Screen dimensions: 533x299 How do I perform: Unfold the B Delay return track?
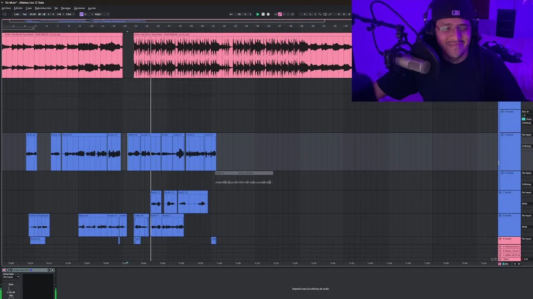click(500, 251)
